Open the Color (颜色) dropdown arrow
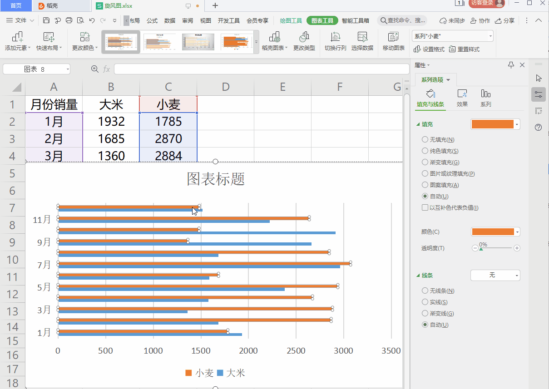This screenshot has height=389, width=549. (518, 232)
